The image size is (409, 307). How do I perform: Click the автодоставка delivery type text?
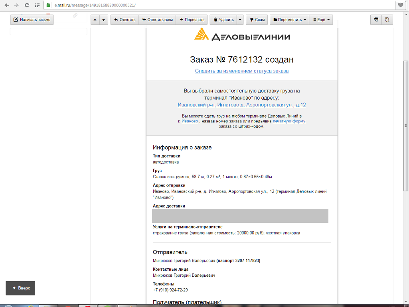(x=166, y=162)
